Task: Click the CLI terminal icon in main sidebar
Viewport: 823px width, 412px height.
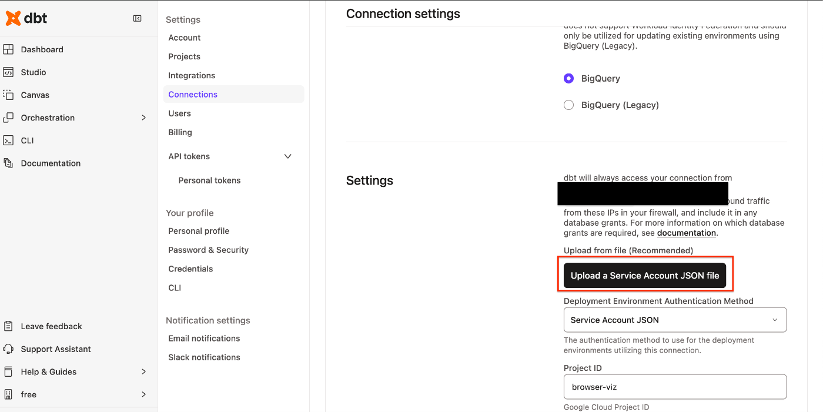Action: point(8,140)
